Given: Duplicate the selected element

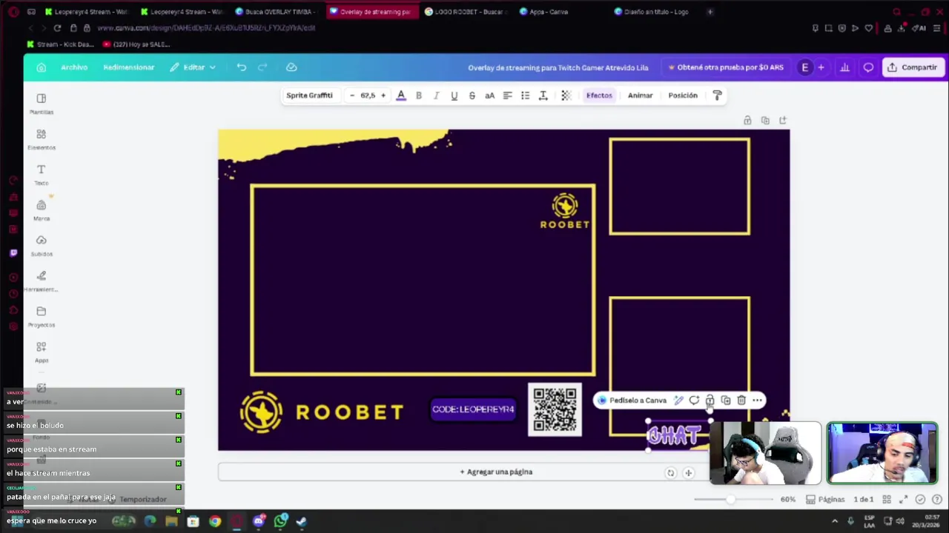Looking at the screenshot, I should [x=726, y=400].
